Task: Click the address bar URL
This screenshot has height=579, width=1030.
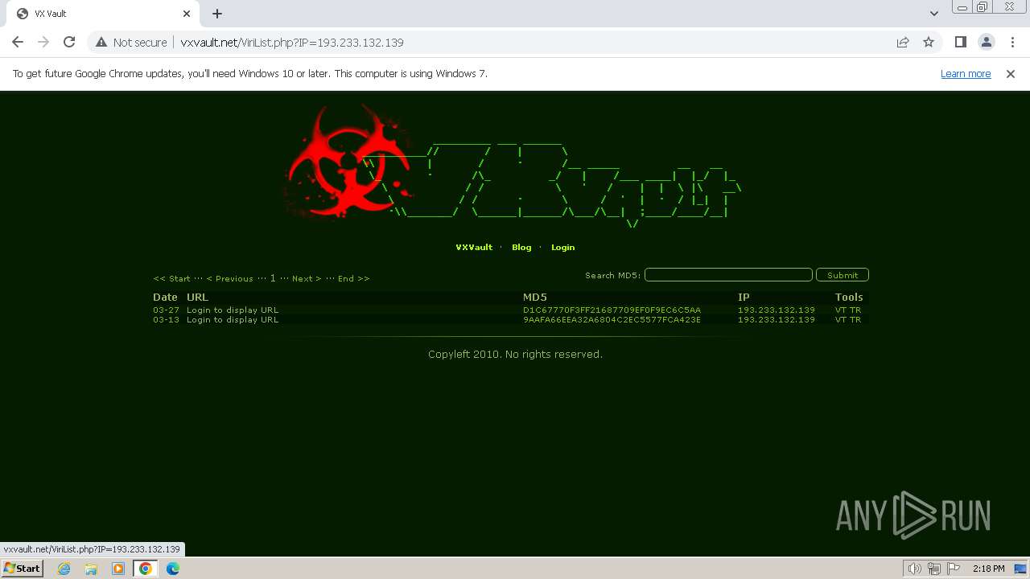Action: pyautogui.click(x=292, y=43)
